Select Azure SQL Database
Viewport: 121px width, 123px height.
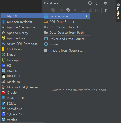(x=22, y=44)
